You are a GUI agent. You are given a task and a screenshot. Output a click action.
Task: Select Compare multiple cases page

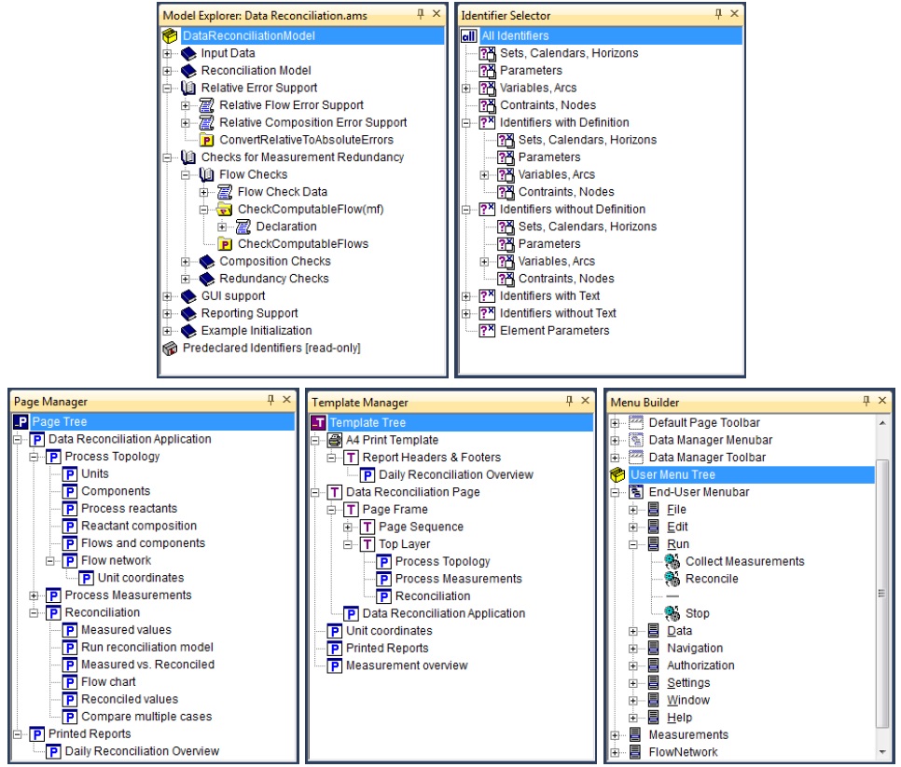click(146, 717)
